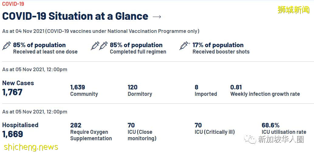Click the red COVID-19 category label

coord(13,4)
